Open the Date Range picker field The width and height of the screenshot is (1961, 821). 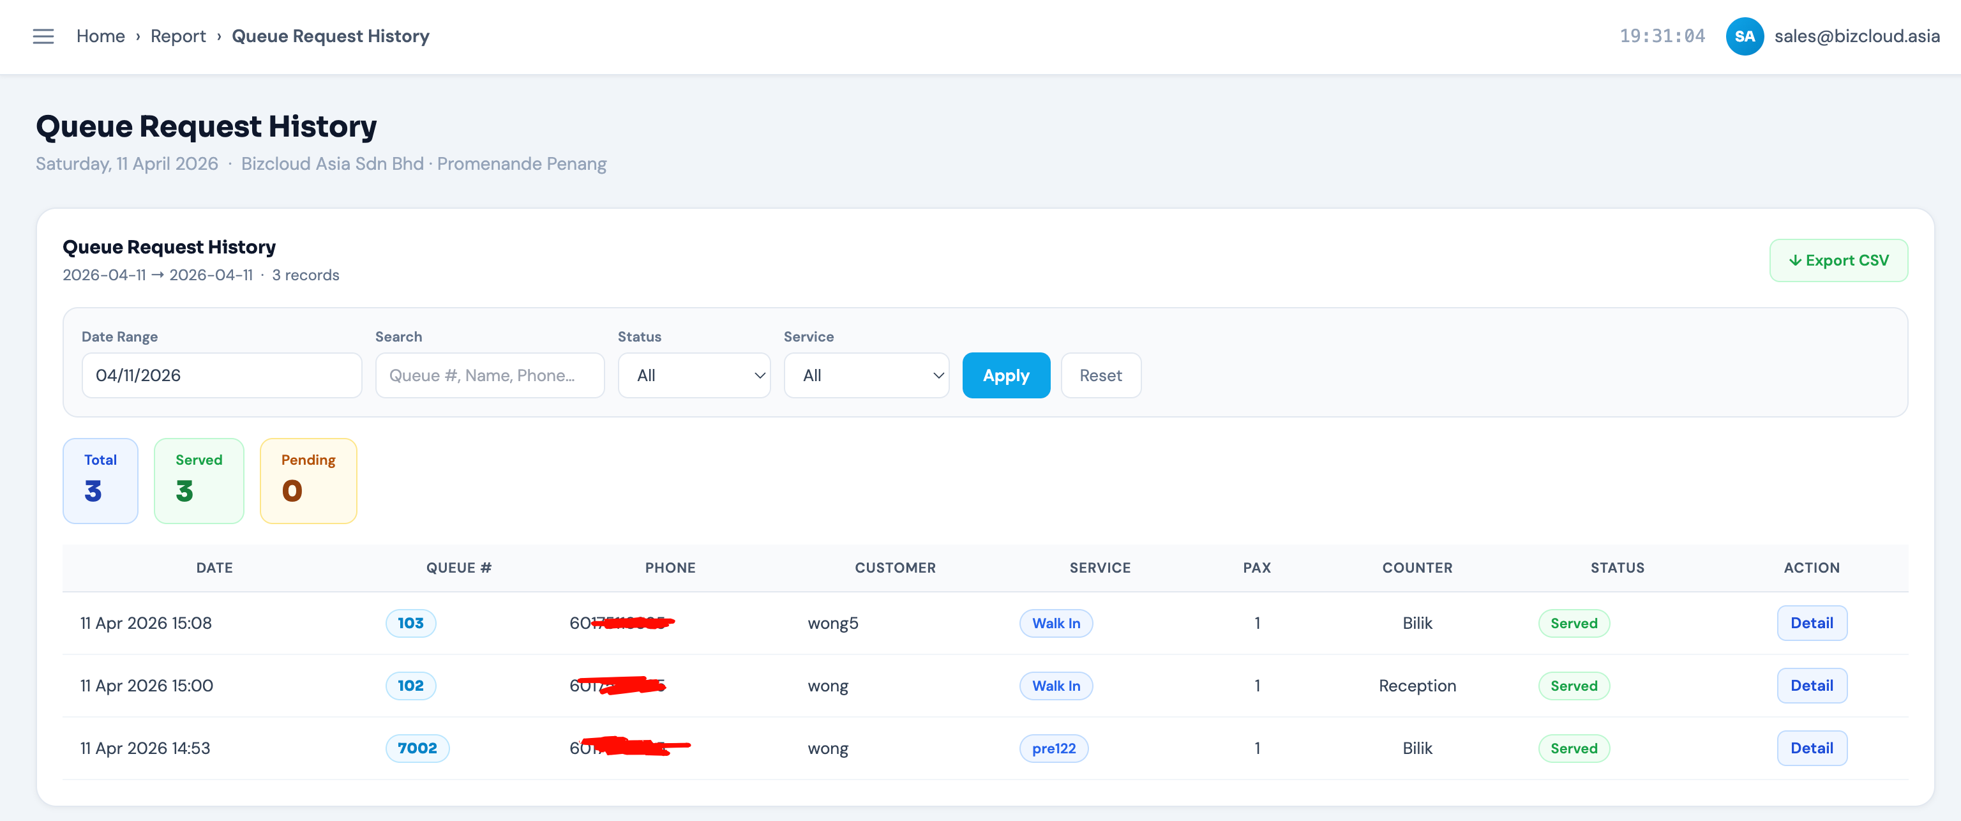tap(222, 375)
